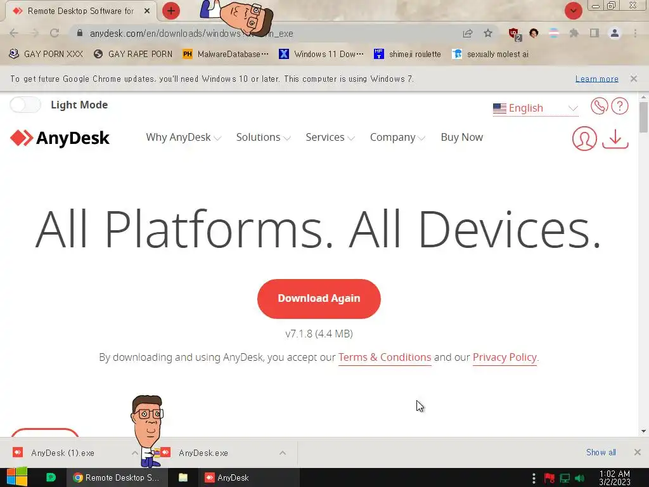This screenshot has width=649, height=487.
Task: Open the Chrome three-dot menu
Action: (x=635, y=33)
